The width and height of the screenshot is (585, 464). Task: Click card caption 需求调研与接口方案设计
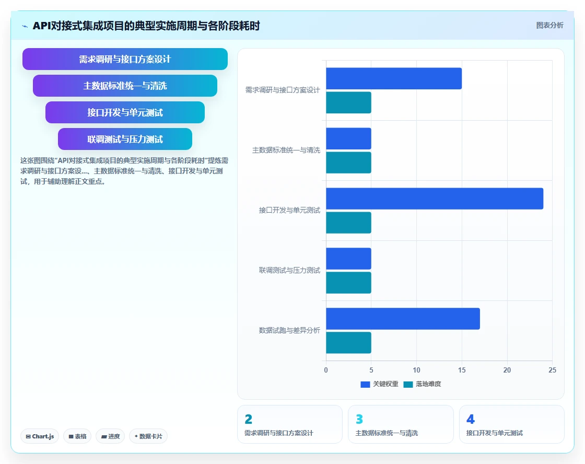279,433
